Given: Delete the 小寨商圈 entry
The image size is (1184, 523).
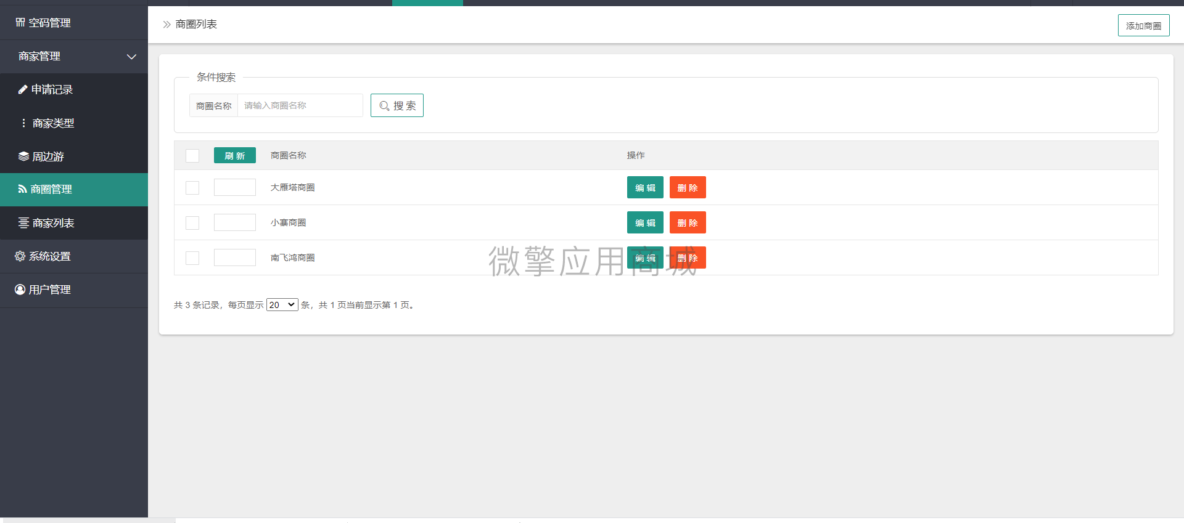Looking at the screenshot, I should click(x=688, y=222).
